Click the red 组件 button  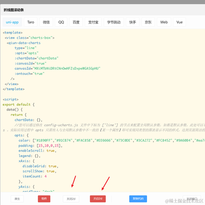click(x=44, y=199)
